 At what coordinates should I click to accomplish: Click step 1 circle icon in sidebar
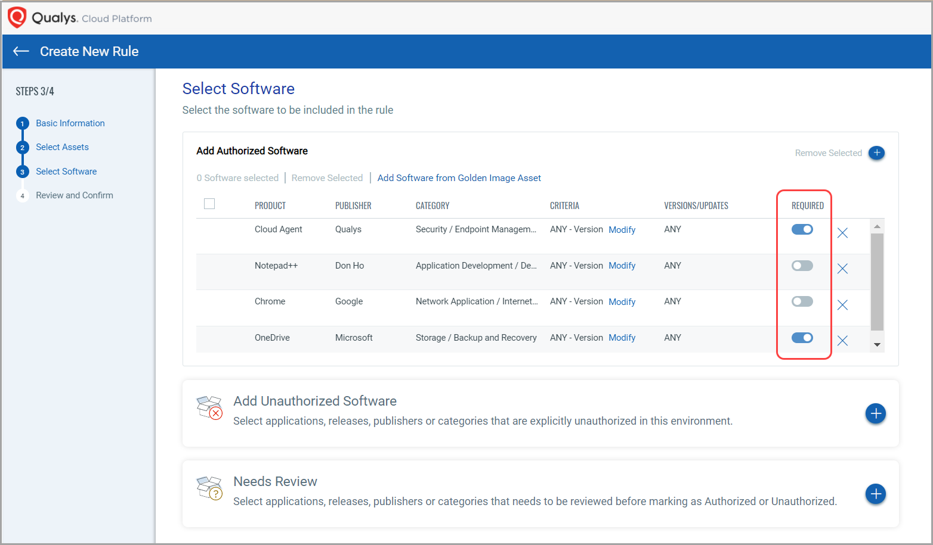point(23,124)
